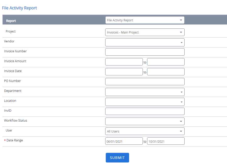Viewport: 227px width, 164px height.
Task: Click the File Activity Report page title
Action: [20, 8]
